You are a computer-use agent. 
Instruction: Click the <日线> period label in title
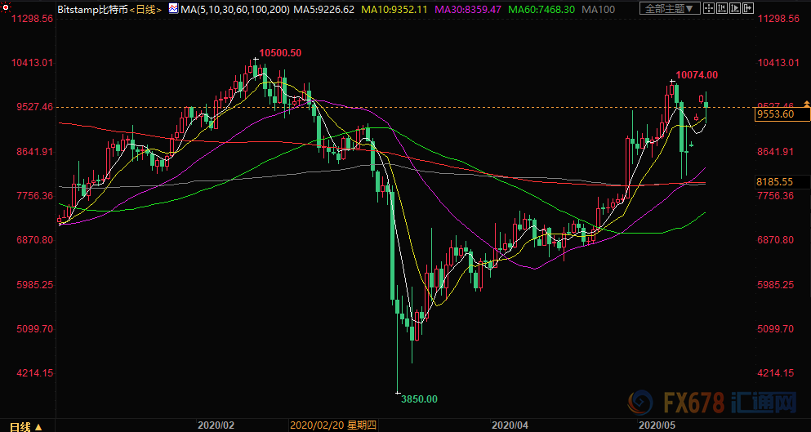click(146, 9)
